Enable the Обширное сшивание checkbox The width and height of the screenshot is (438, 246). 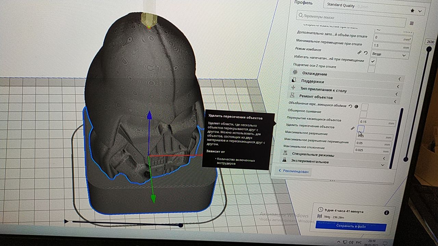point(363,114)
